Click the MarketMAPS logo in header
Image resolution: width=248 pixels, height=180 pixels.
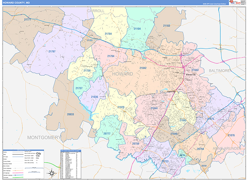235,3
